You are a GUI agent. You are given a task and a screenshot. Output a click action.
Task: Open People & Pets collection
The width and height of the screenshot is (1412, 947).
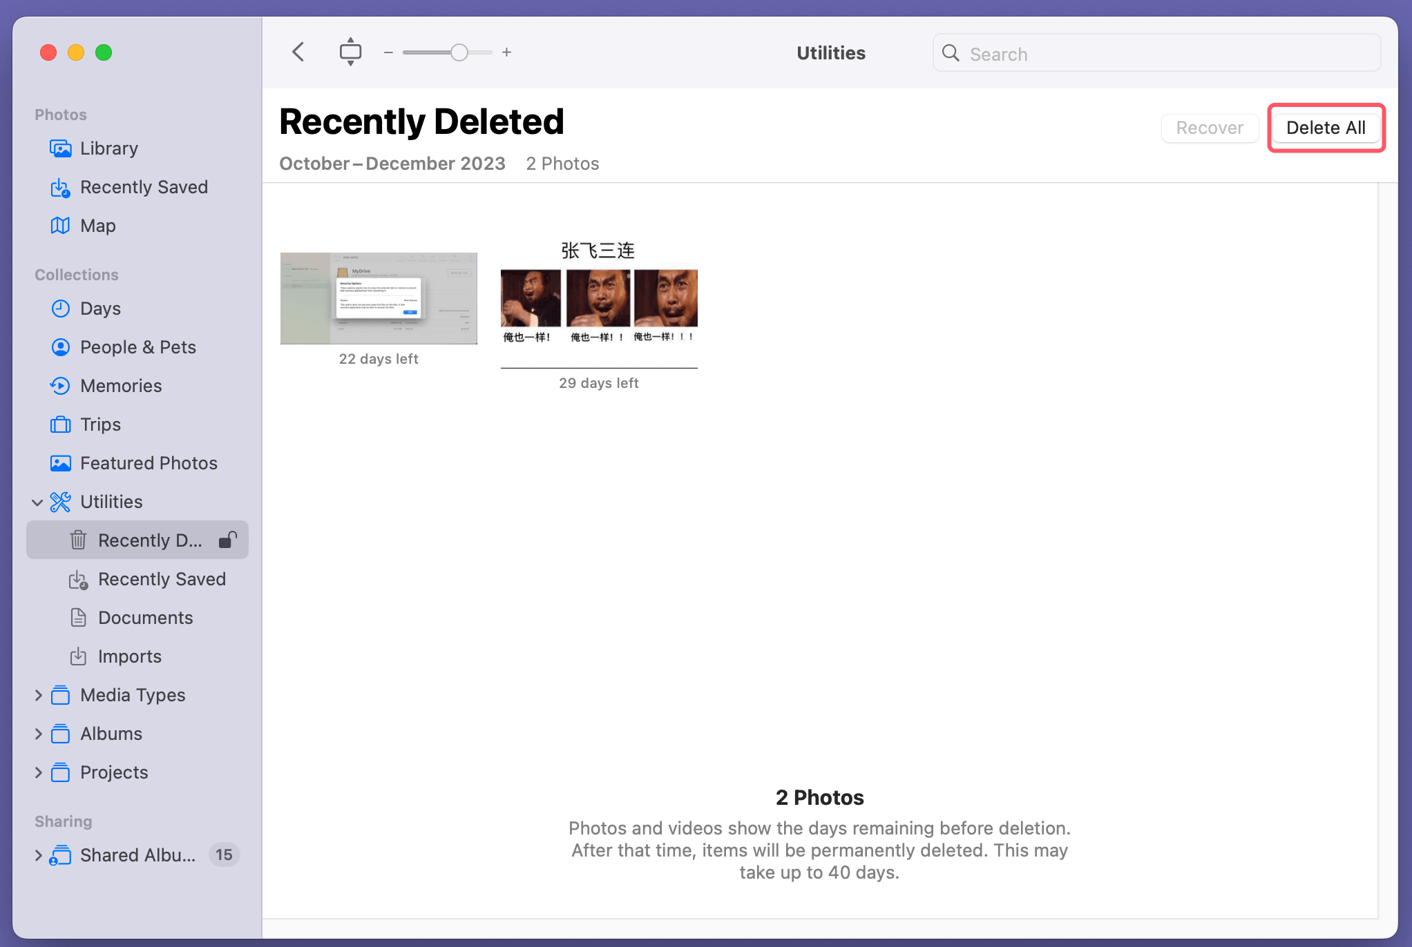(x=137, y=346)
